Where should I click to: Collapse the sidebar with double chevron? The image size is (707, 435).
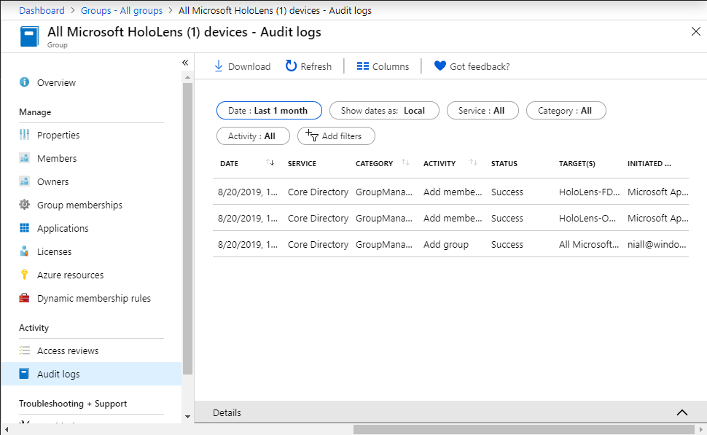click(185, 63)
